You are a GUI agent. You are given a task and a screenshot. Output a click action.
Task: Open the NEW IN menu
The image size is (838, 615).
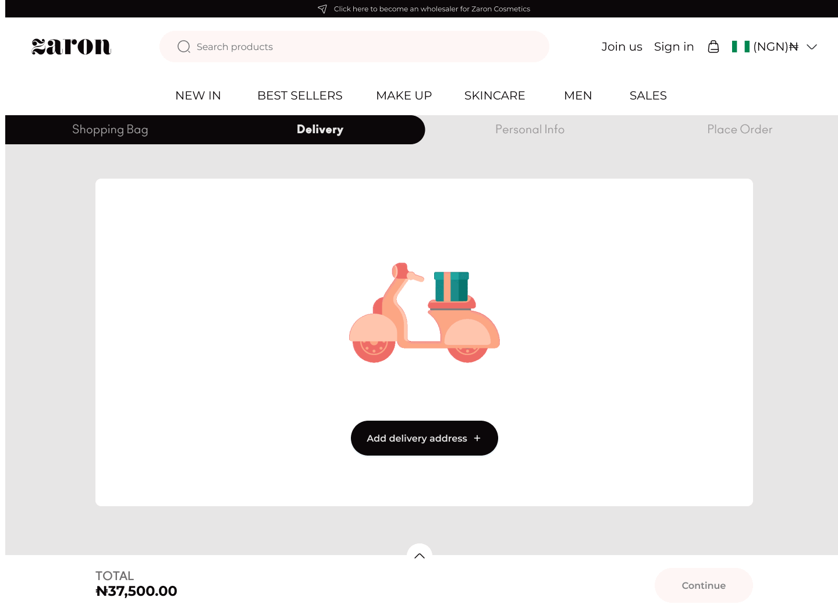tap(198, 95)
